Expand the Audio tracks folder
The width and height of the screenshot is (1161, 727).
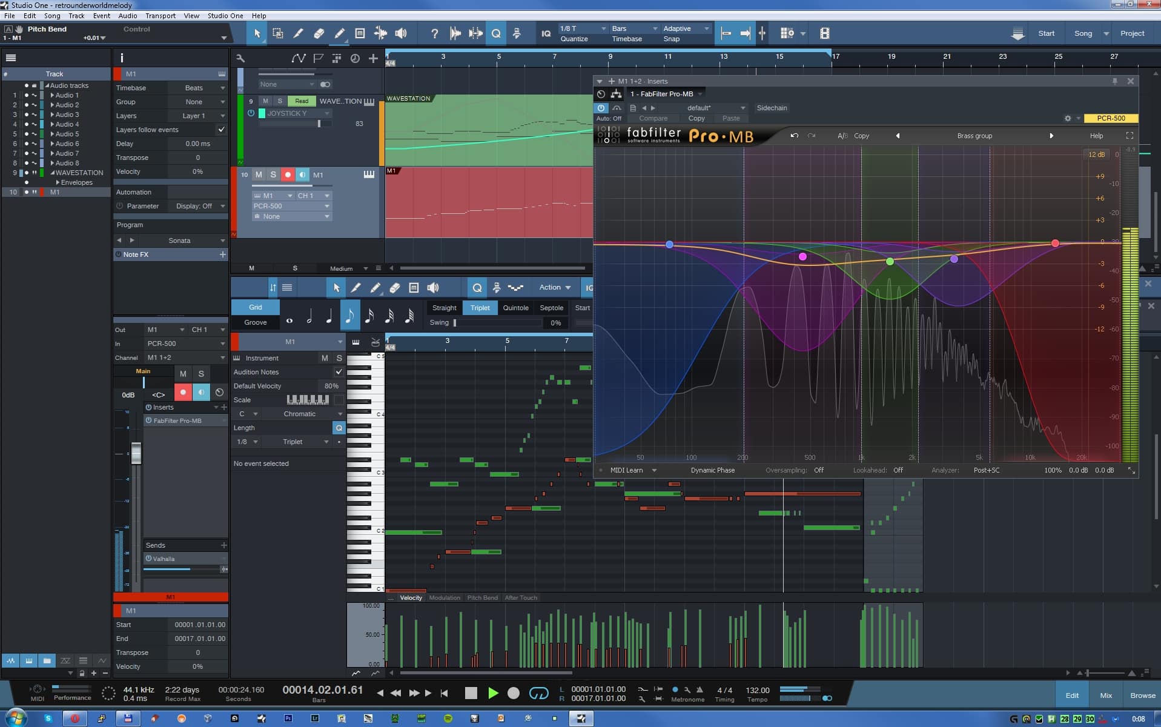click(x=47, y=85)
